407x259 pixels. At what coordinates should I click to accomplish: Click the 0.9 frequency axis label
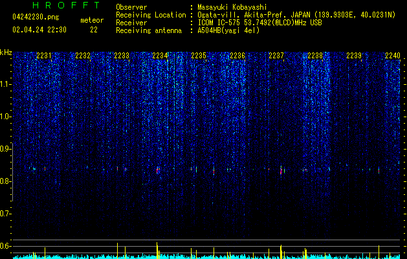pyautogui.click(x=5, y=149)
